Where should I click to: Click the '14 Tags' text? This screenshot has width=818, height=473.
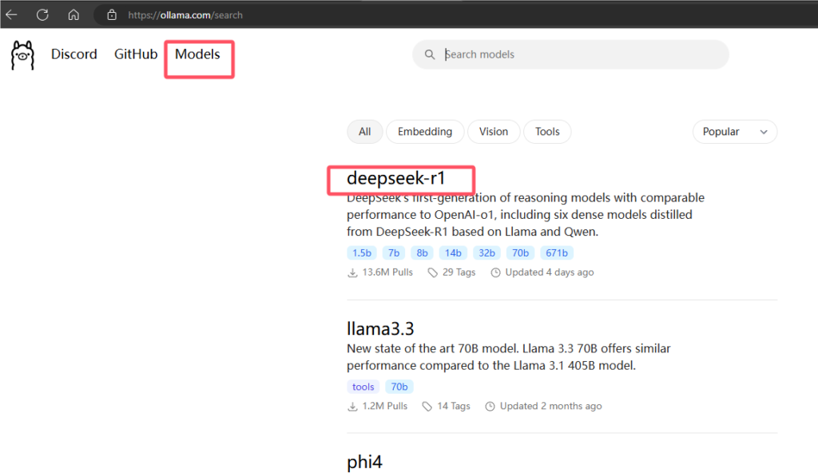pyautogui.click(x=454, y=406)
